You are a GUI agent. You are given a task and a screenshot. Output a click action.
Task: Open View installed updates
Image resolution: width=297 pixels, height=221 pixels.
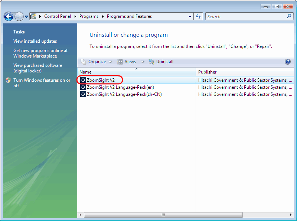35,41
